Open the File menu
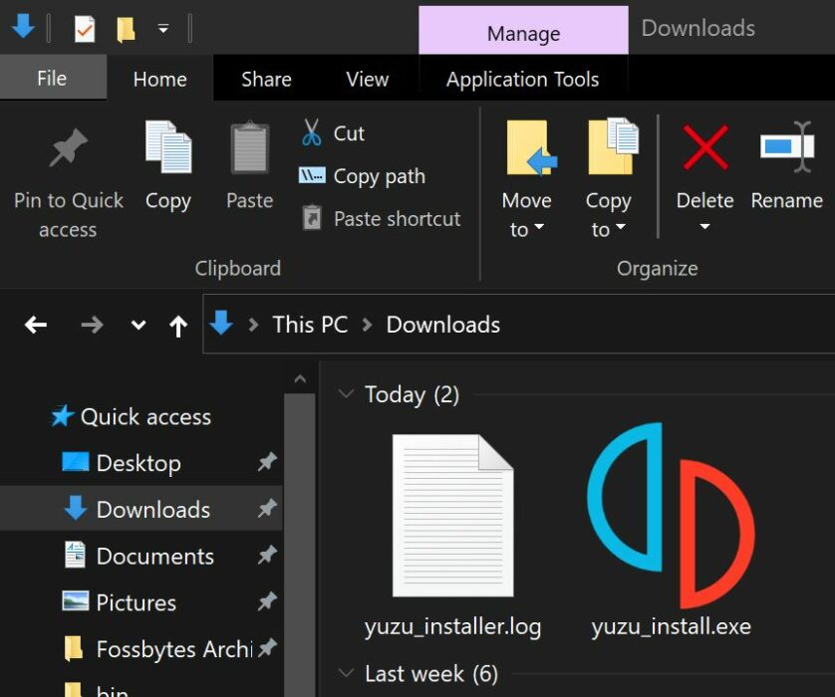Screen dimensions: 835x697 pos(52,78)
